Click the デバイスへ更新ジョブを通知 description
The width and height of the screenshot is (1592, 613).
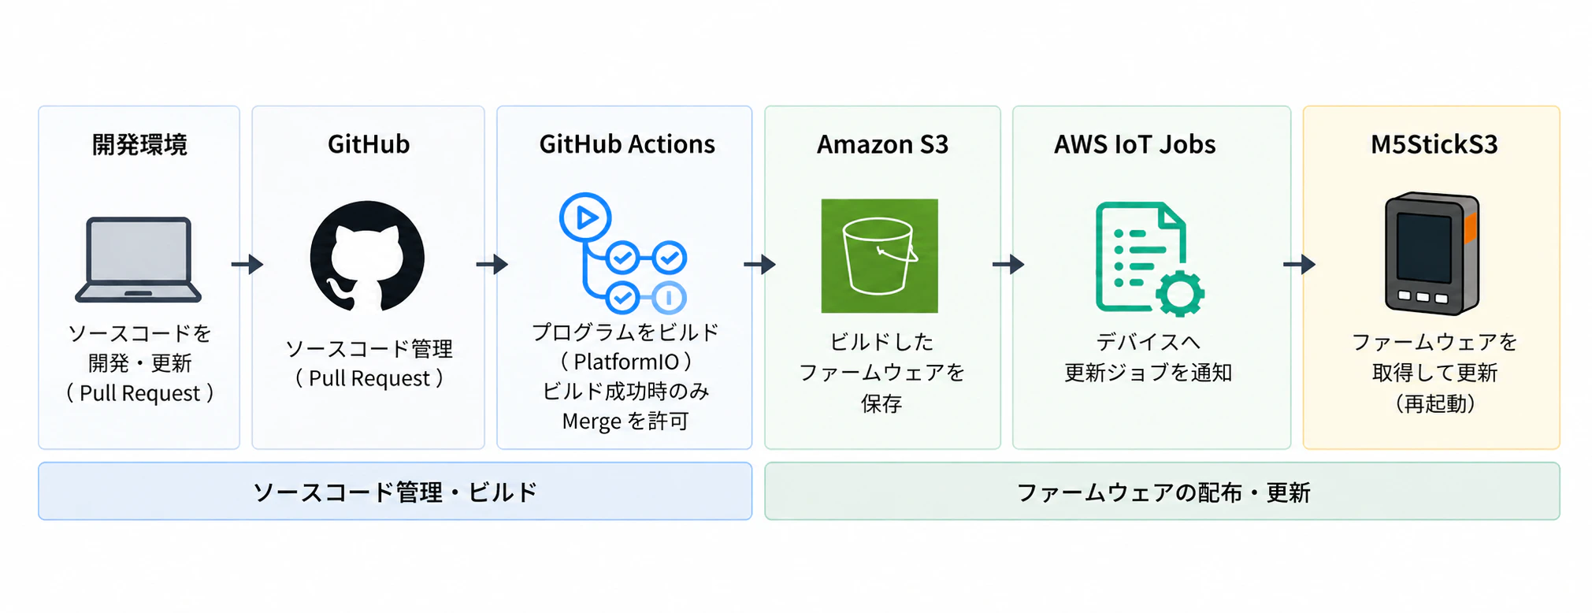(1149, 357)
